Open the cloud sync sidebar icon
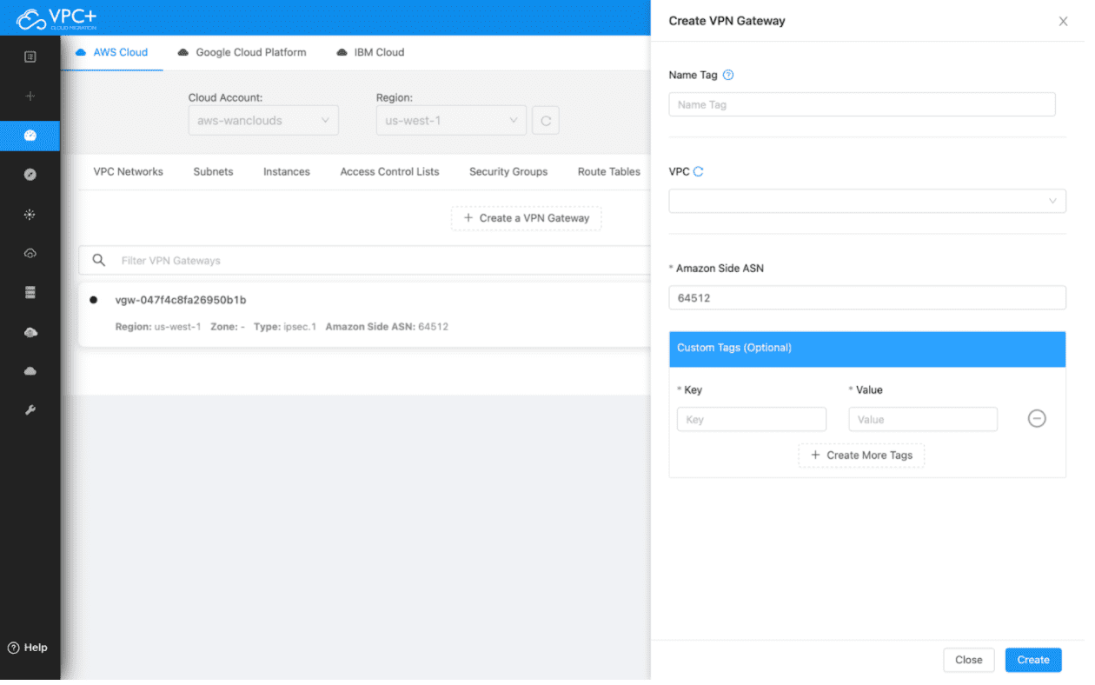Viewport: 1095px width, 685px height. [30, 253]
